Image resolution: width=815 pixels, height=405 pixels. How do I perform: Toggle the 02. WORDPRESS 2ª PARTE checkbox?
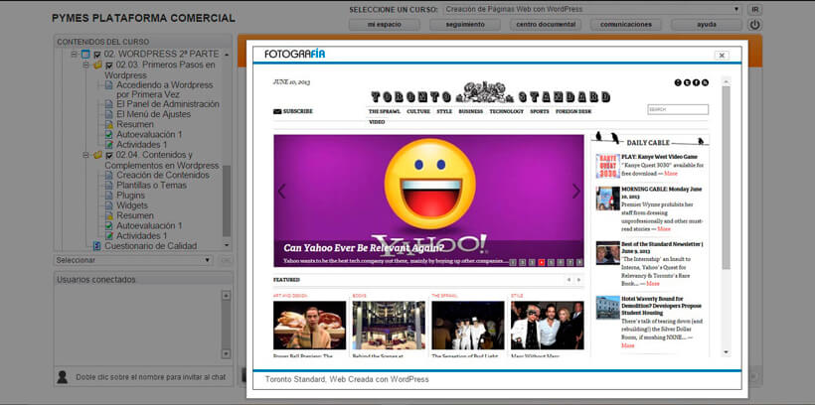tap(97, 54)
